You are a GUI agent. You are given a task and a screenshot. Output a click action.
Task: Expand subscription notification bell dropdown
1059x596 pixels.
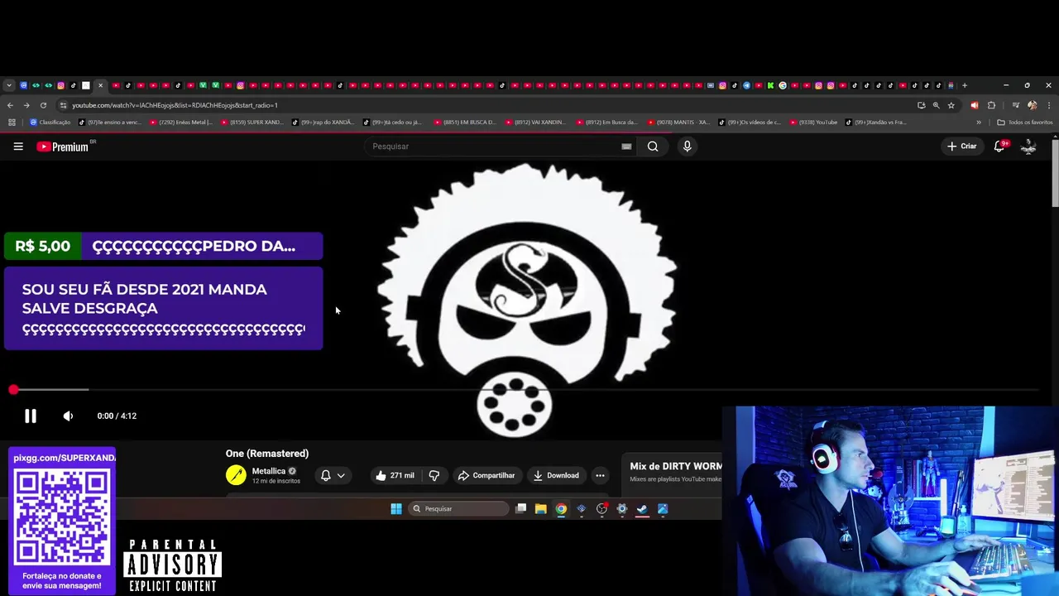[x=333, y=475]
